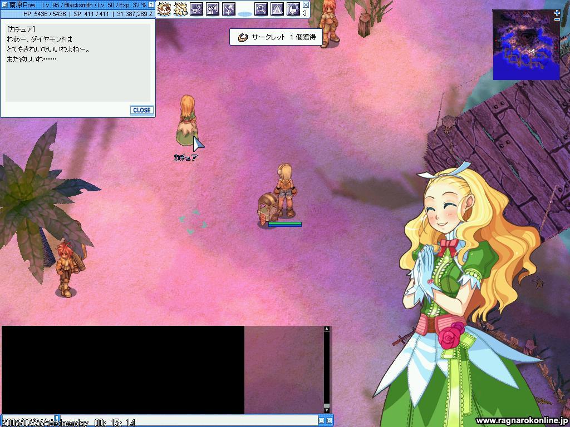Image resolution: width=570 pixels, height=427 pixels.
Task: Click the Zeny amount 31,387,289 Z
Action: click(135, 14)
